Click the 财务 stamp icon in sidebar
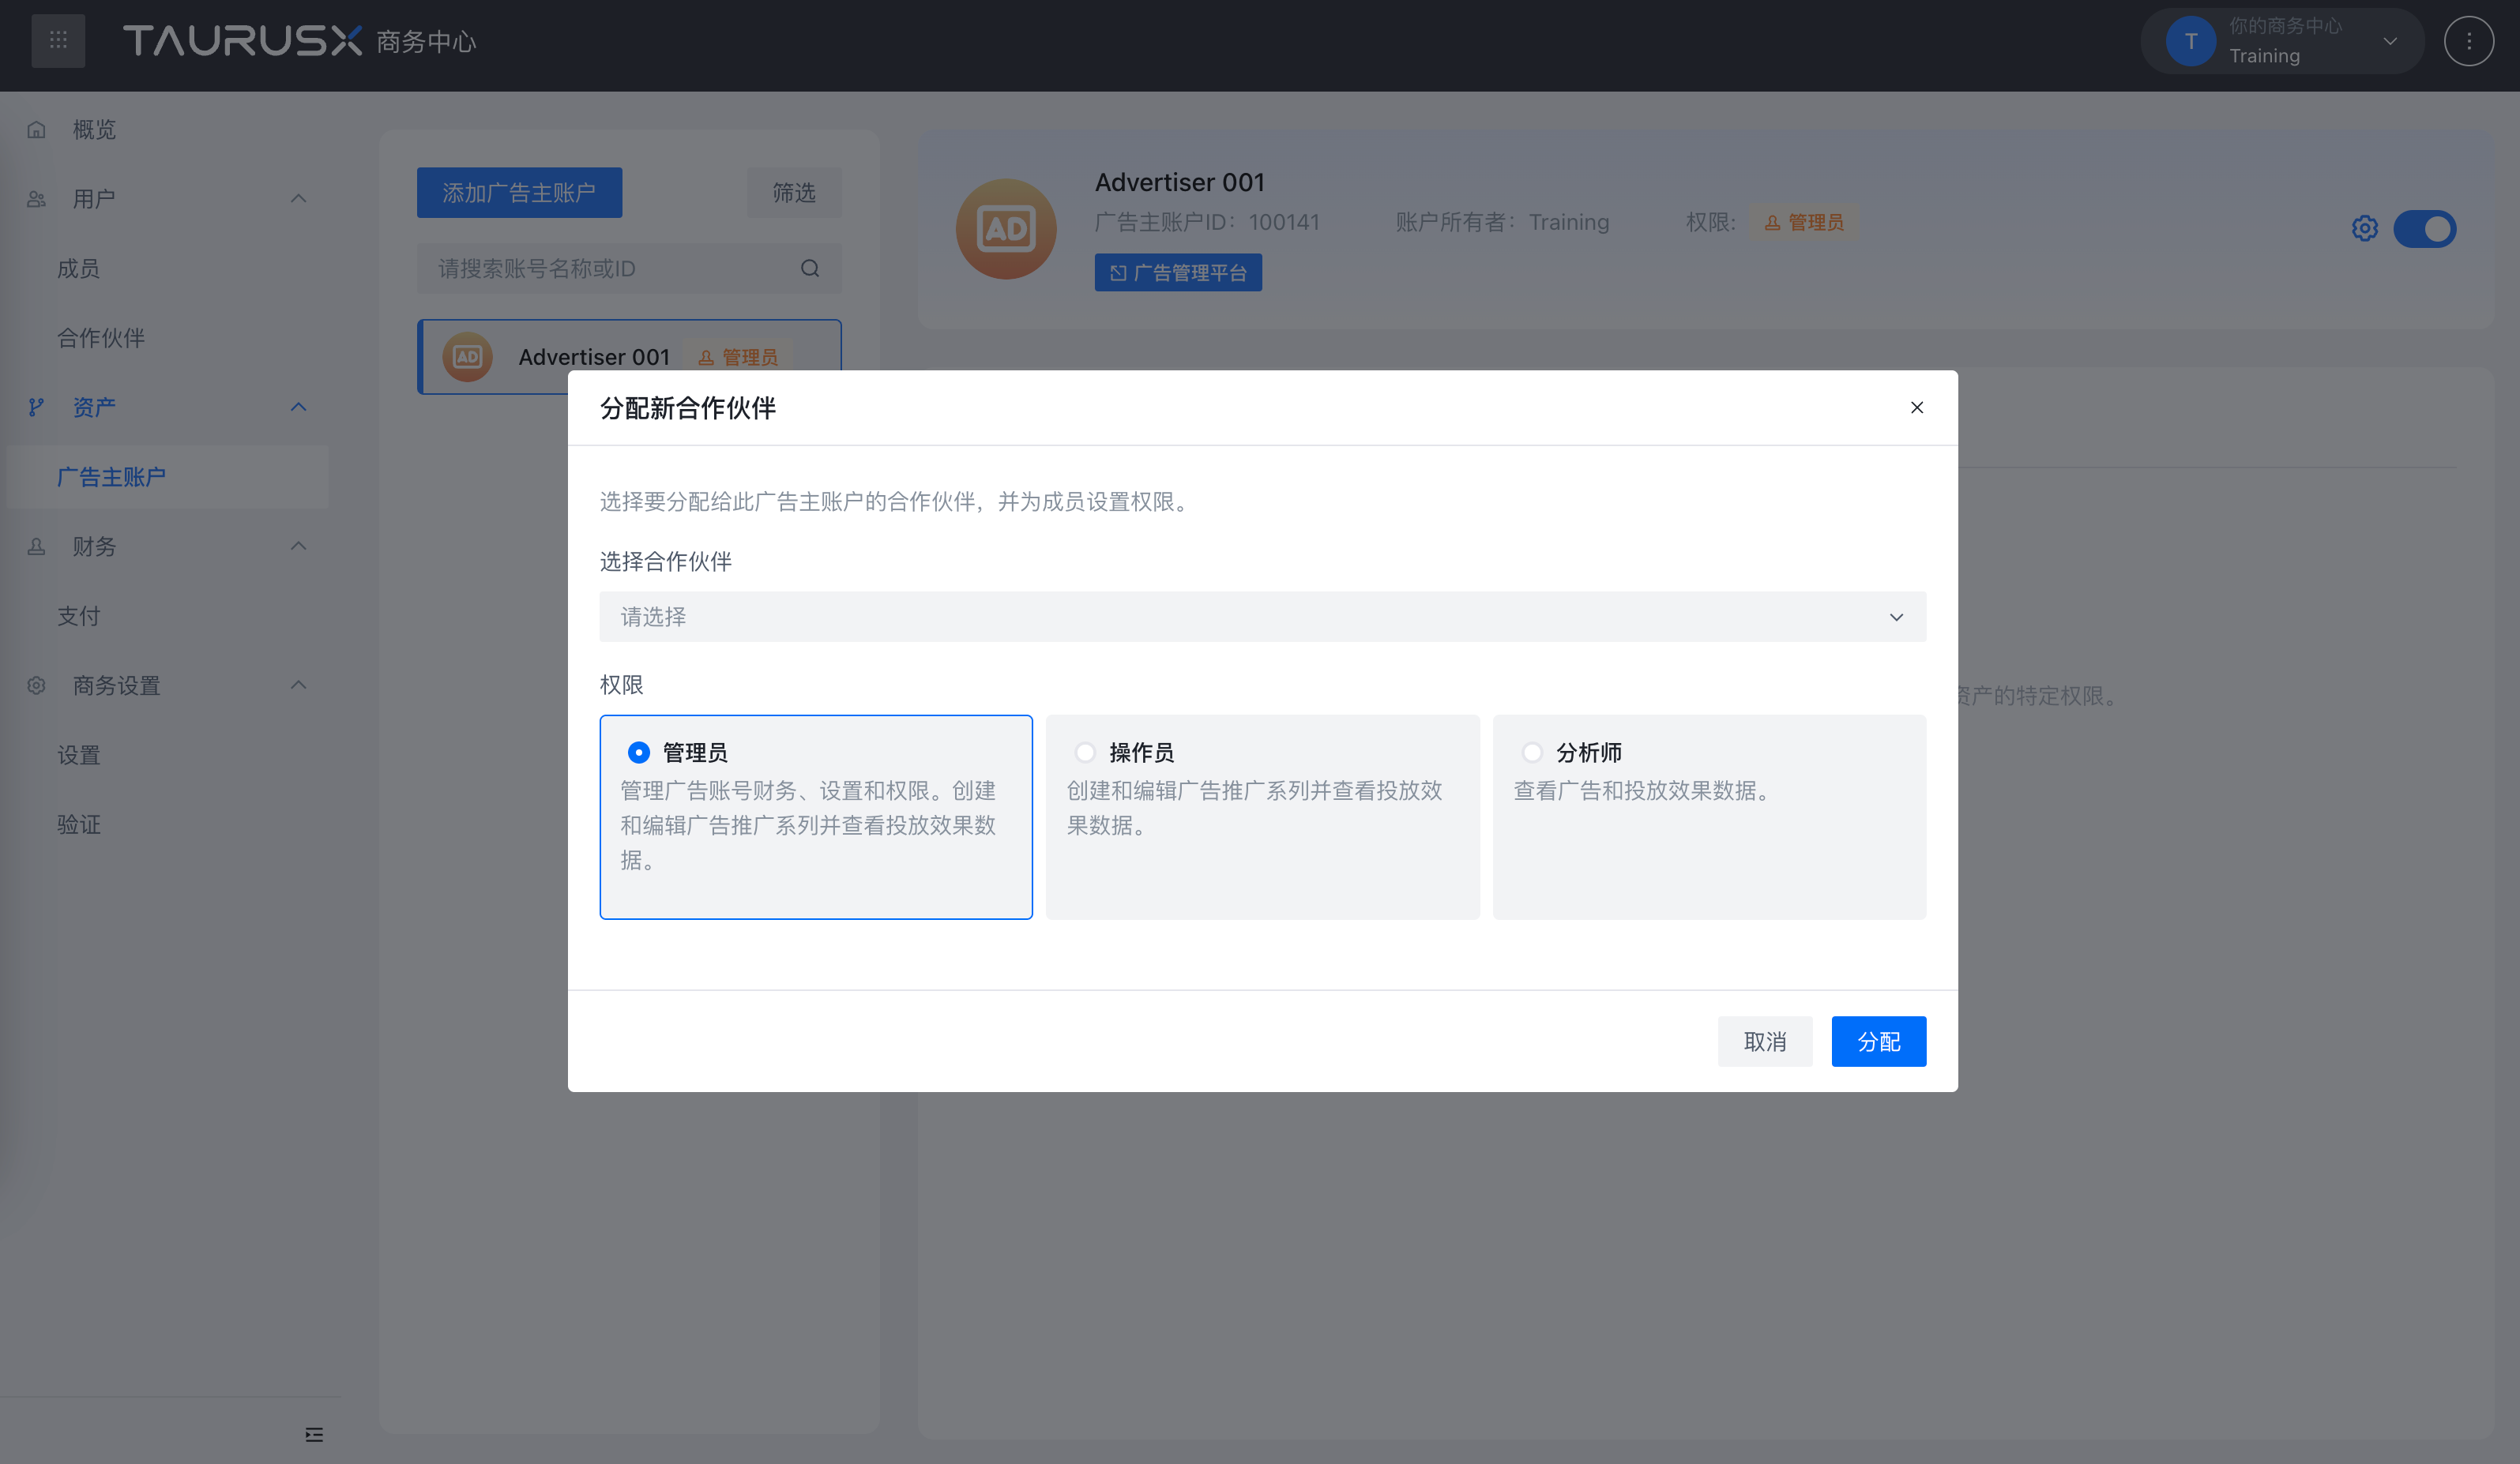The image size is (2520, 1464). pos(36,546)
